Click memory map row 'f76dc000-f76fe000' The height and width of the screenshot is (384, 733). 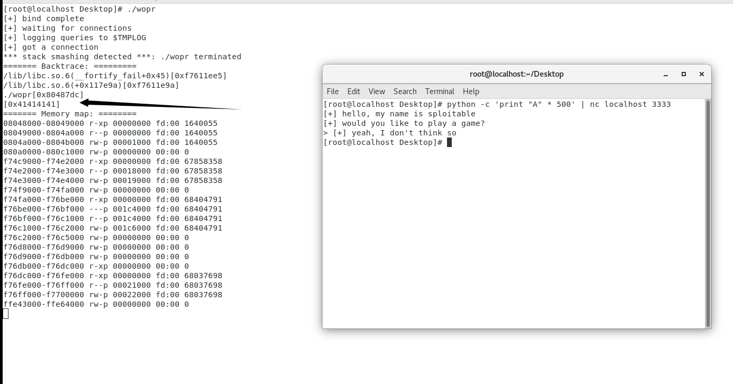coord(113,276)
